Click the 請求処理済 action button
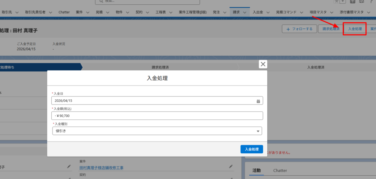 (x=330, y=29)
